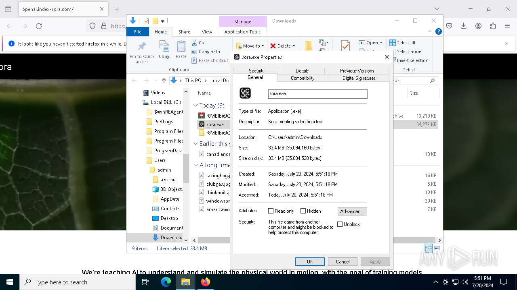The image size is (517, 290).
Task: Click Windows Start button
Action: pyautogui.click(x=10, y=282)
